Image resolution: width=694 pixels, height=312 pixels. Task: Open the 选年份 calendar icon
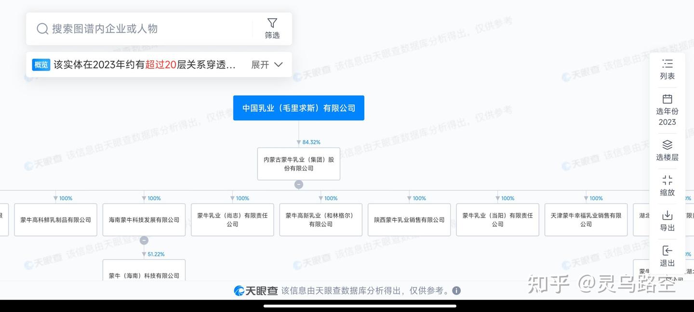pyautogui.click(x=667, y=99)
